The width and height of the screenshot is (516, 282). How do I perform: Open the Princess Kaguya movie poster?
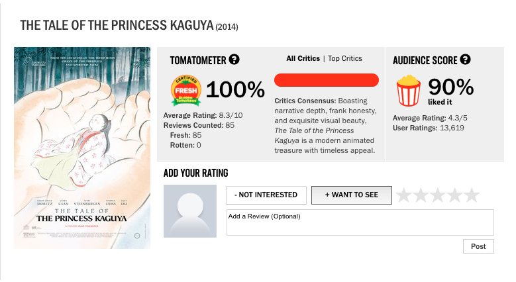coord(82,148)
